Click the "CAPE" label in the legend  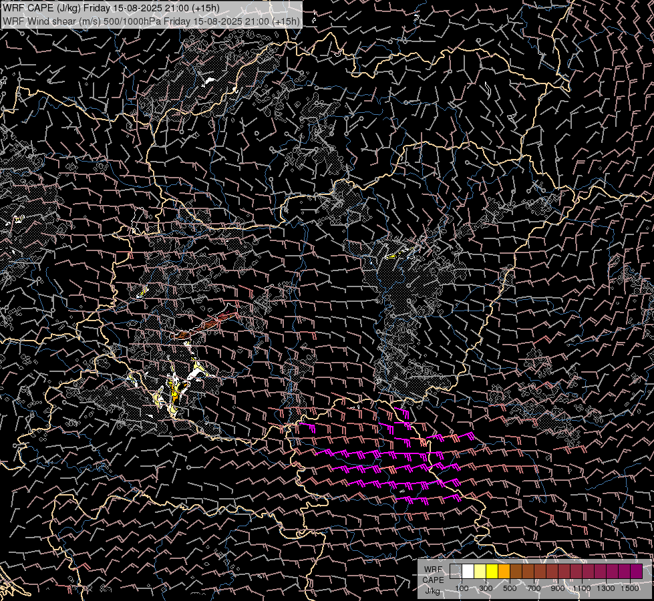click(433, 580)
